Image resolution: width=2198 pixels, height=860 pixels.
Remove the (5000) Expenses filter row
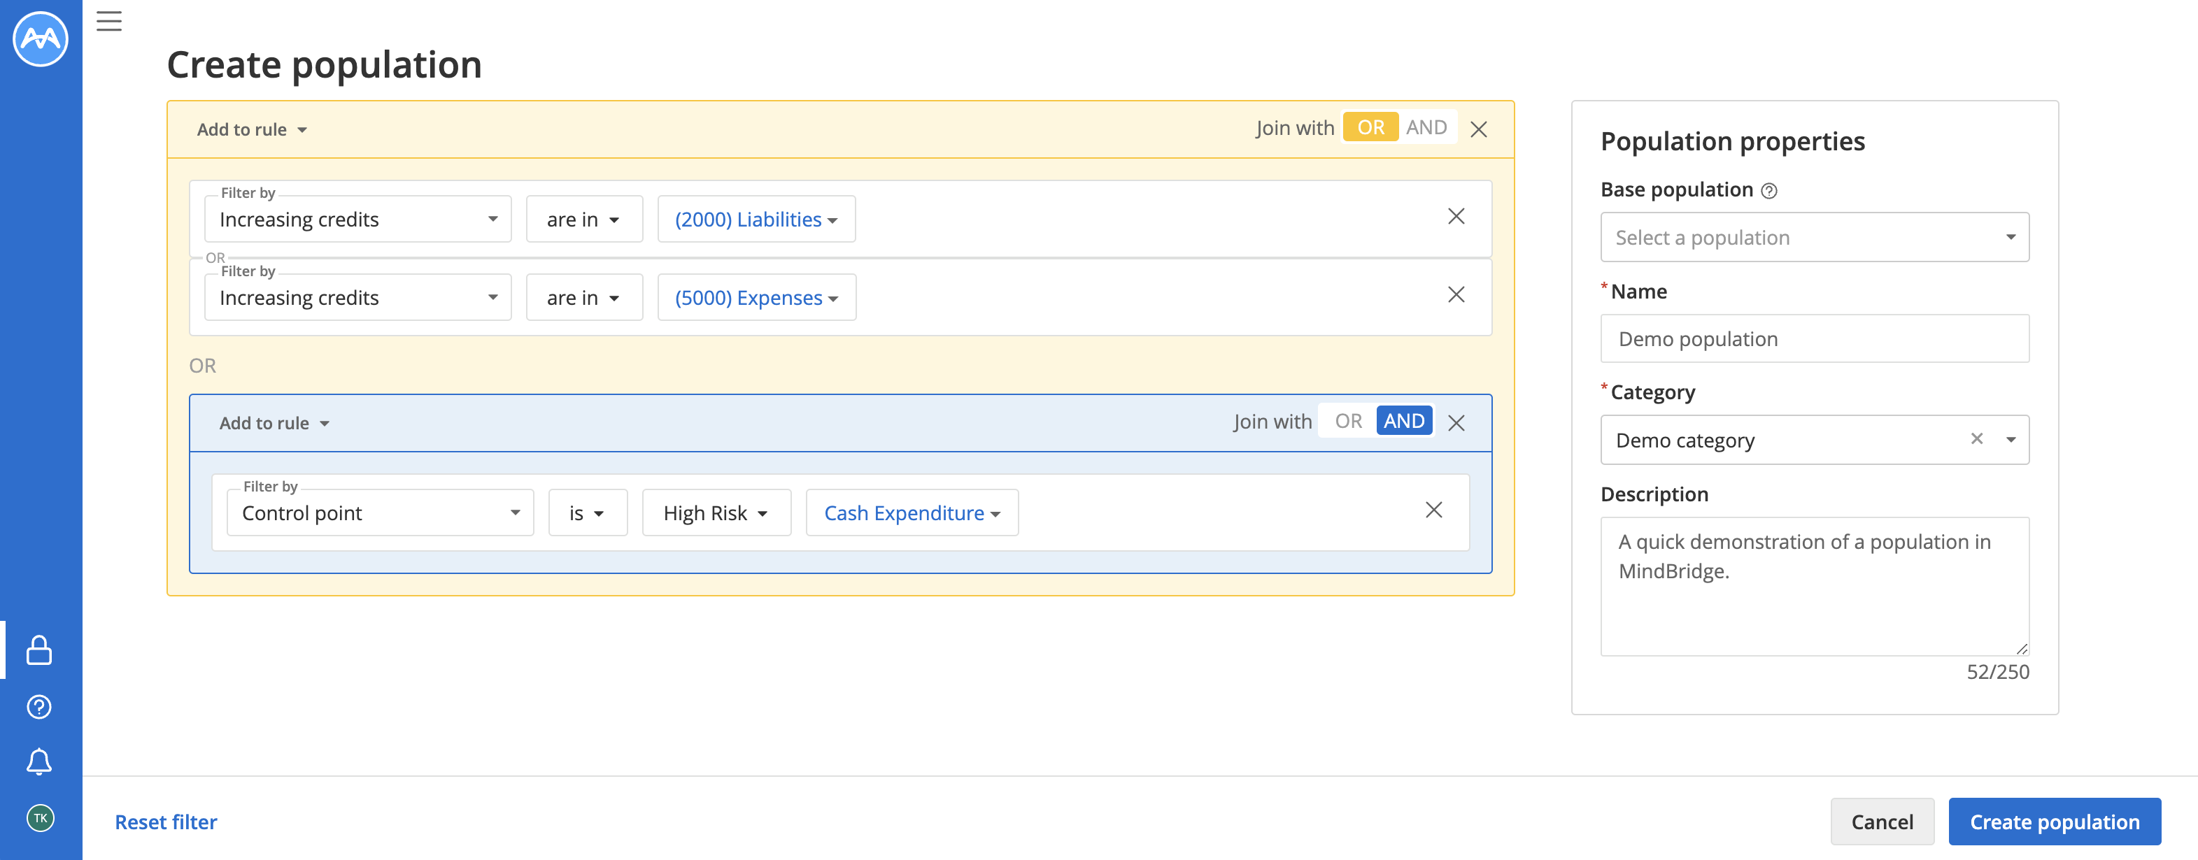tap(1456, 294)
